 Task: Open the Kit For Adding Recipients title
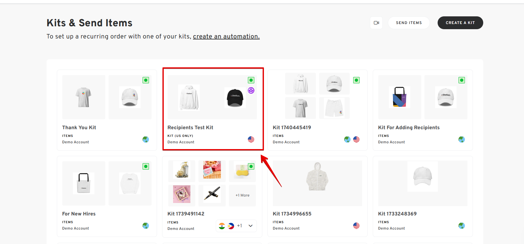pos(409,128)
